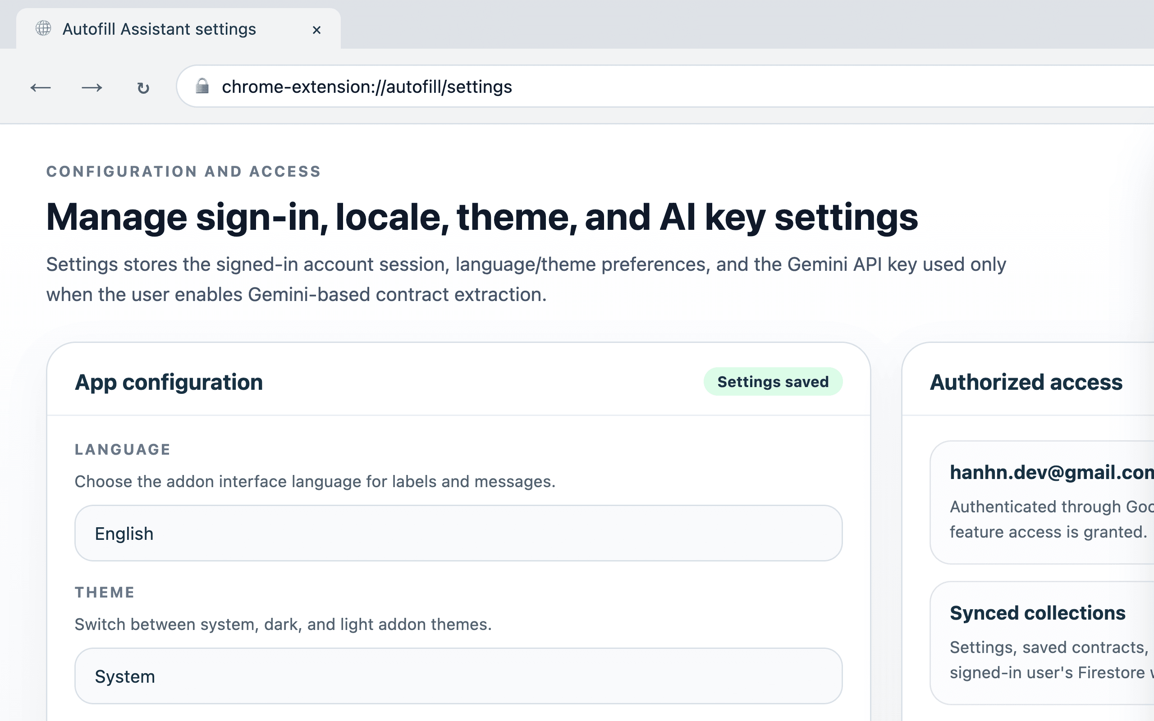Click the Authorized access heading
1154x721 pixels.
(1026, 382)
